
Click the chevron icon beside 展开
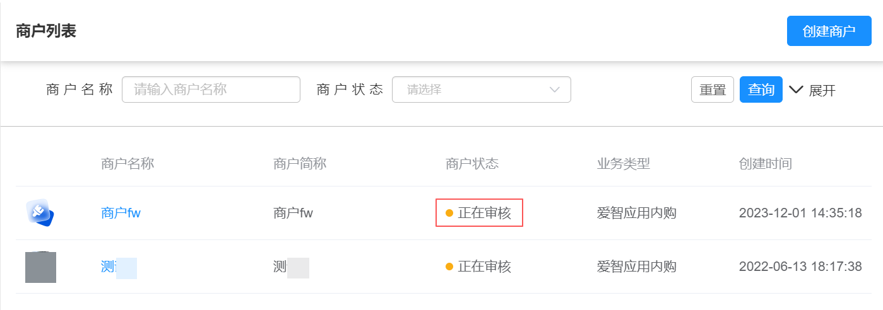click(x=796, y=89)
